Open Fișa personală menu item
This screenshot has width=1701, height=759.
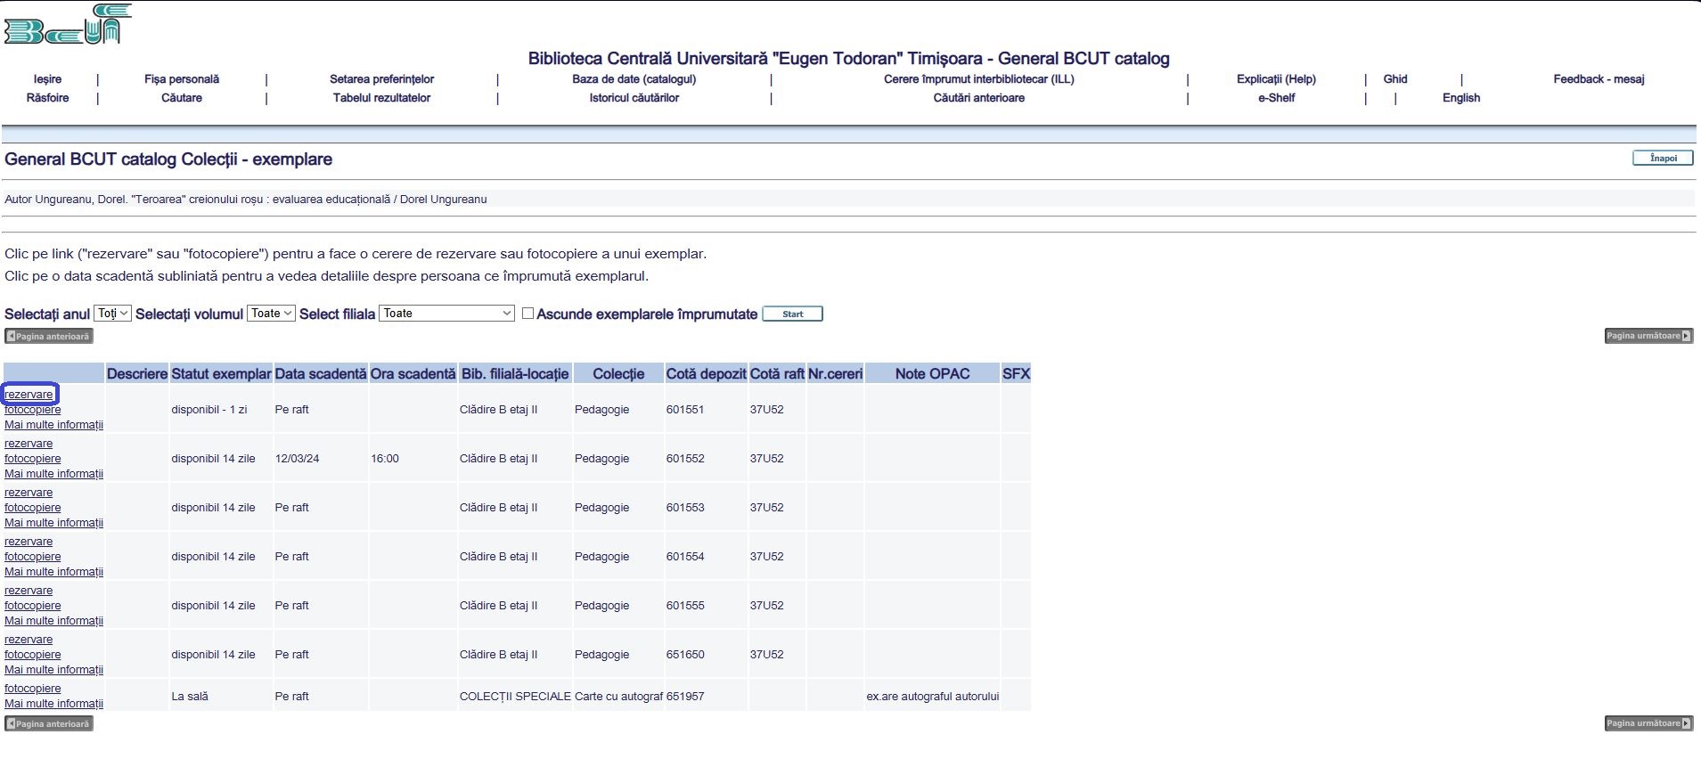click(x=182, y=79)
